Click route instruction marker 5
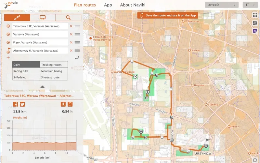The image size is (260, 163). pyautogui.click(x=171, y=88)
